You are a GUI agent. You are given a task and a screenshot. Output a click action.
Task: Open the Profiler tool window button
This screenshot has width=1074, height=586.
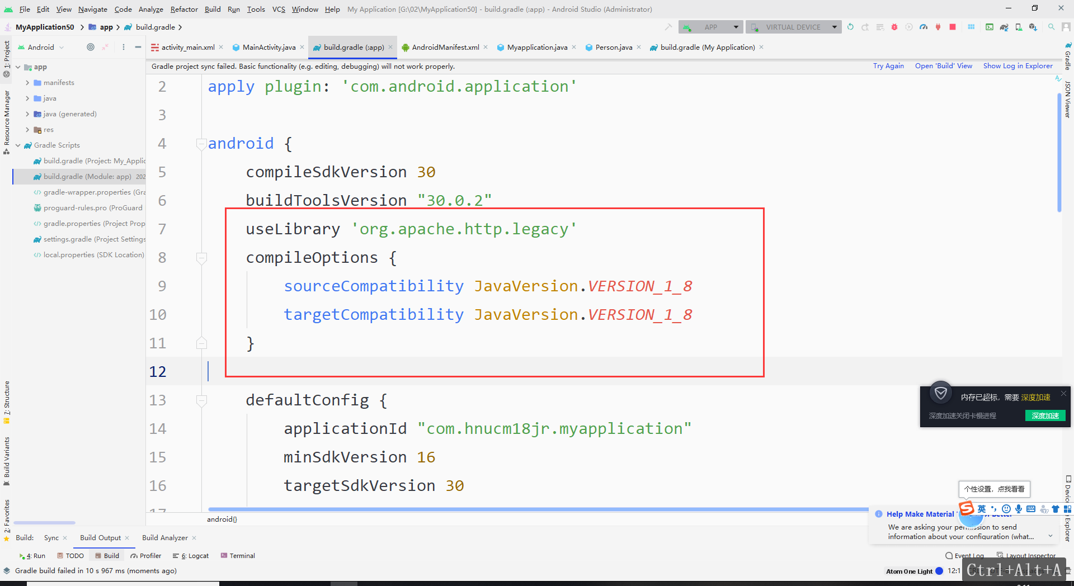[x=146, y=555]
